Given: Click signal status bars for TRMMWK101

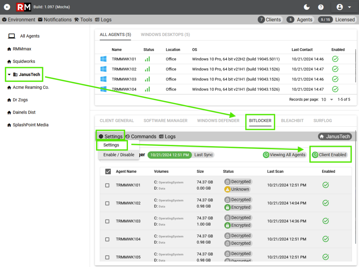Looking at the screenshot, I should click(x=148, y=59).
